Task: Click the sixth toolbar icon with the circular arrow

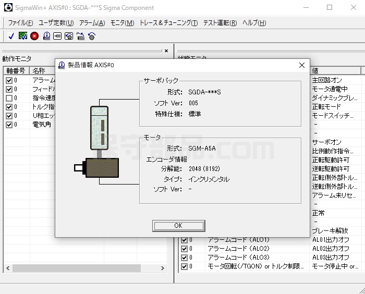Action: tap(69, 36)
